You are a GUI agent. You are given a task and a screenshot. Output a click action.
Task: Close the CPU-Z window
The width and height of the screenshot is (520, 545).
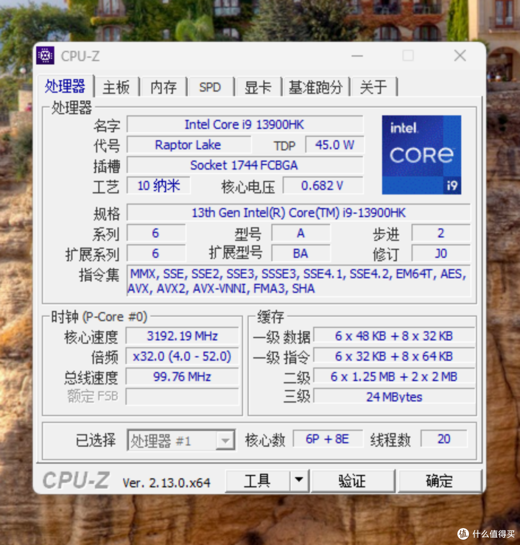pos(460,55)
